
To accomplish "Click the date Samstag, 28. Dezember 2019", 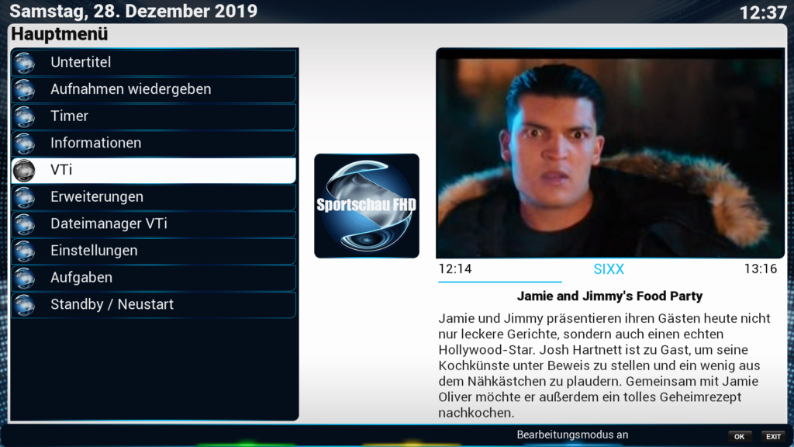I will tap(133, 11).
